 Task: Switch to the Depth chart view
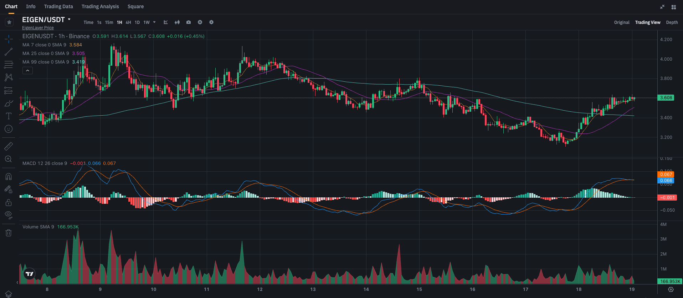coord(672,22)
